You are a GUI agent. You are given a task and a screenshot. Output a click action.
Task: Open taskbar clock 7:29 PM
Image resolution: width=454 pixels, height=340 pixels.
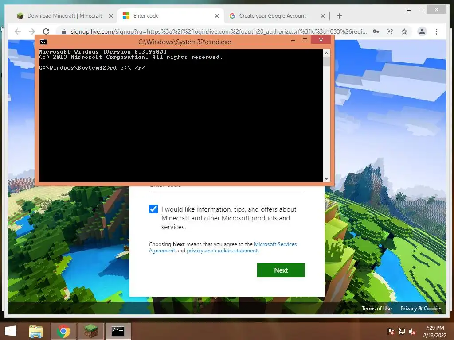[x=434, y=331]
